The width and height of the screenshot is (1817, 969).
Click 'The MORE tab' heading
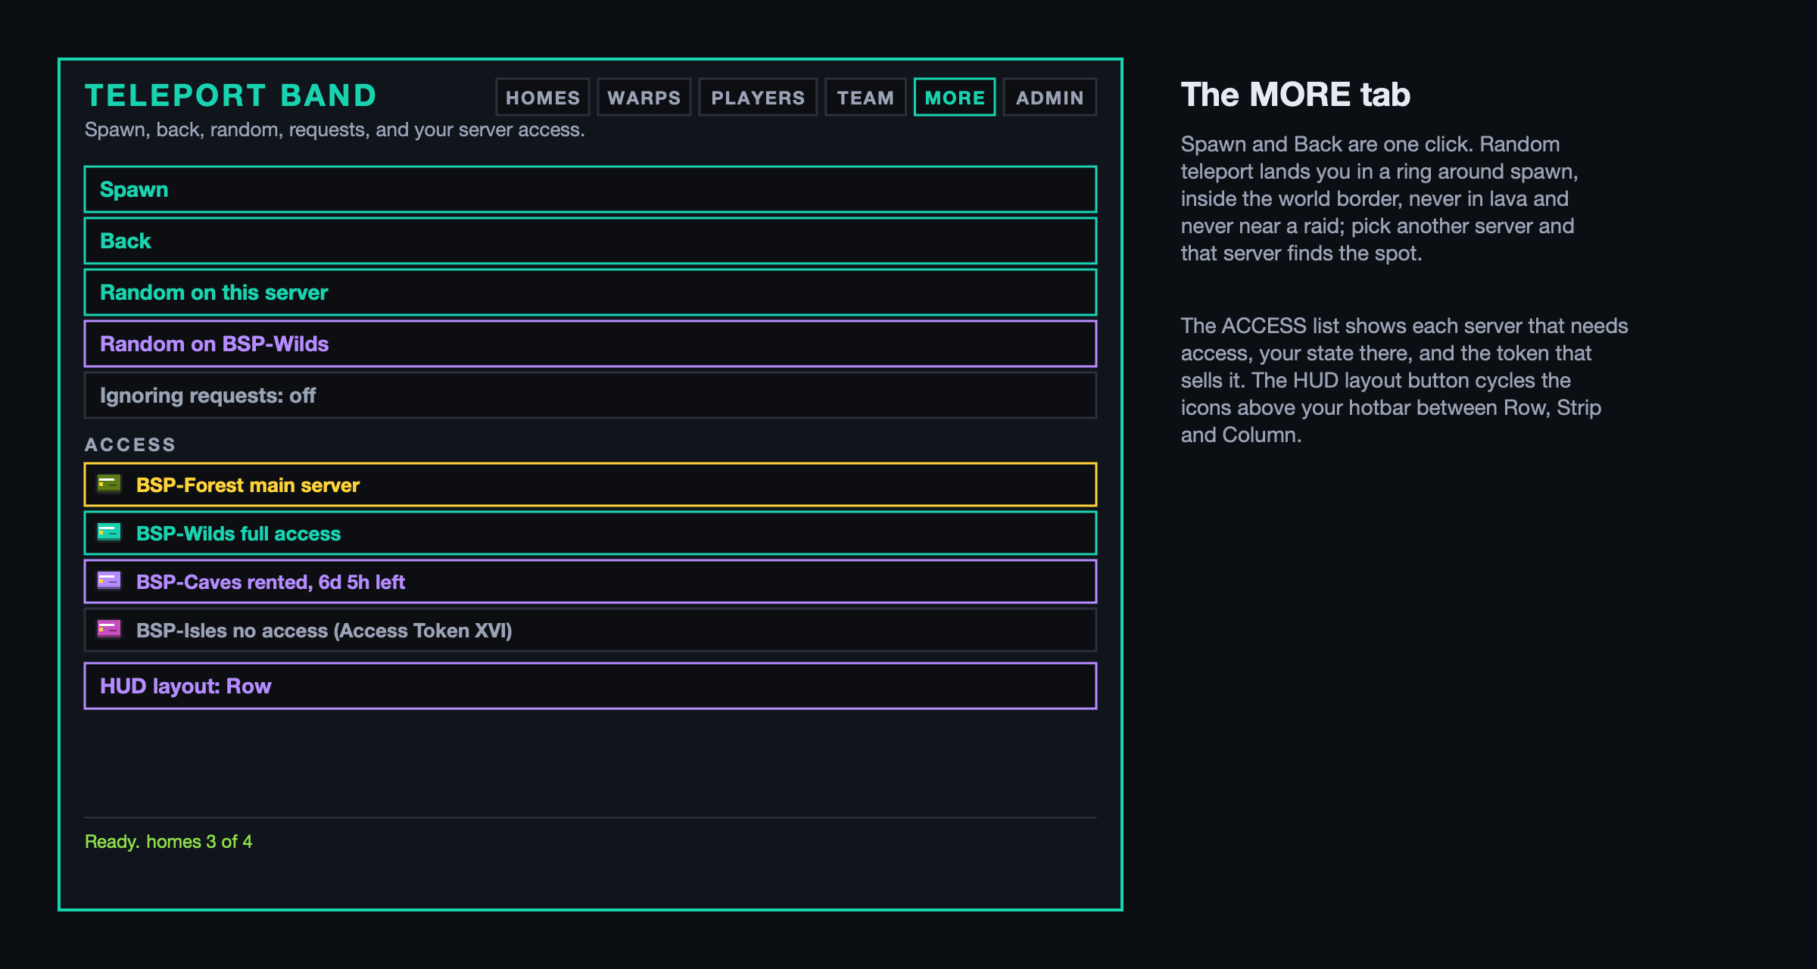1295,95
